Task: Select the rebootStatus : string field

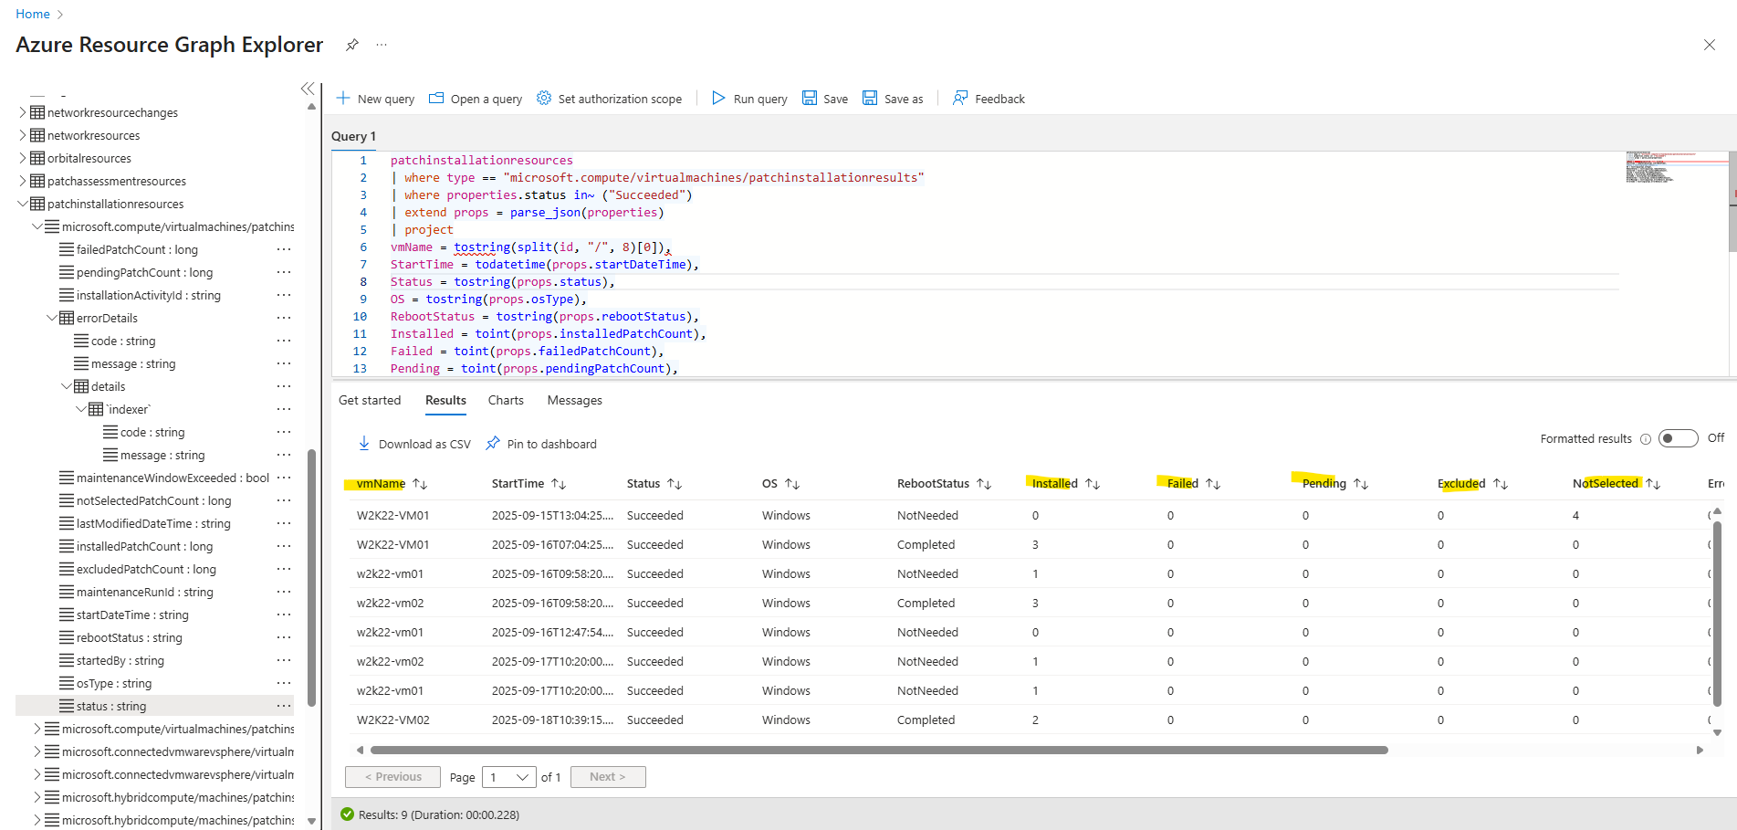Action: click(129, 637)
